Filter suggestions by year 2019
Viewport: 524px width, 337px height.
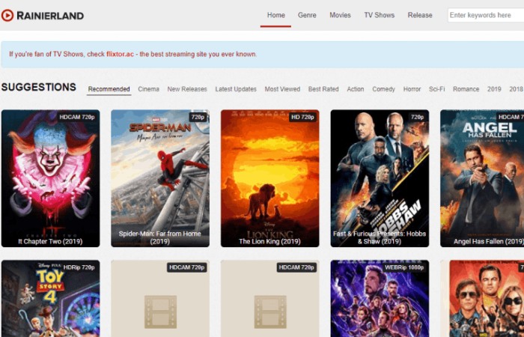tap(494, 89)
